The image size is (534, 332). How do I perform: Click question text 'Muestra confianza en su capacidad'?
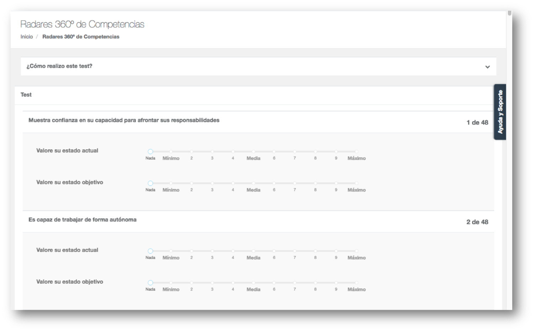tap(124, 120)
